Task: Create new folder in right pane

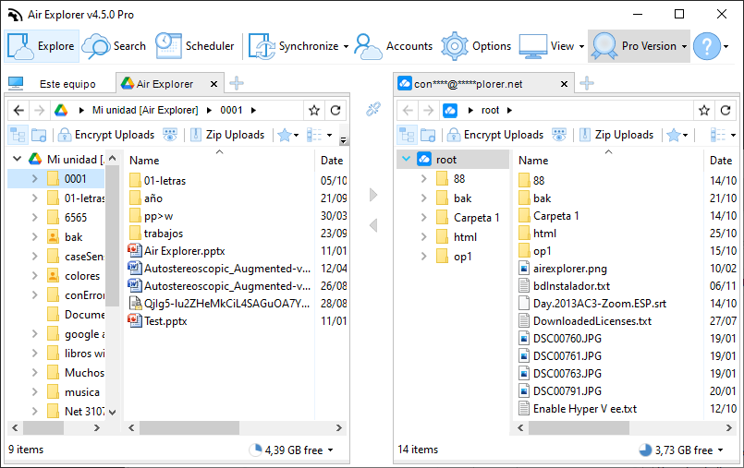Action: pyautogui.click(x=428, y=135)
